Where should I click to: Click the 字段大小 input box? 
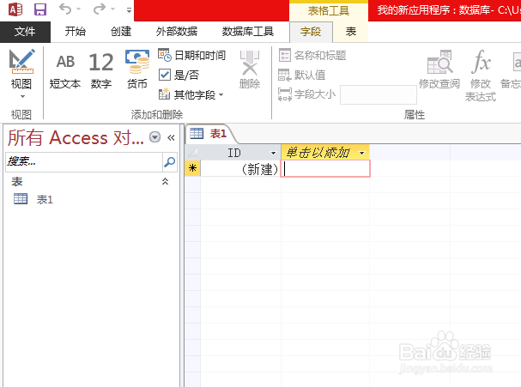(x=379, y=95)
